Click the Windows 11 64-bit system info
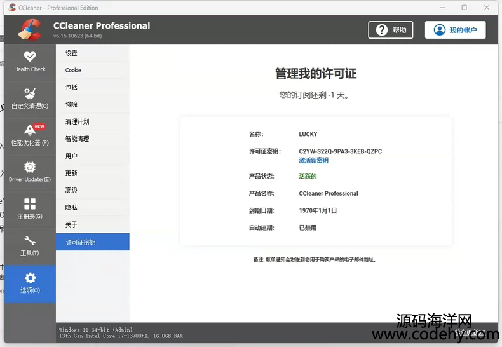This screenshot has width=502, height=347. [x=95, y=329]
